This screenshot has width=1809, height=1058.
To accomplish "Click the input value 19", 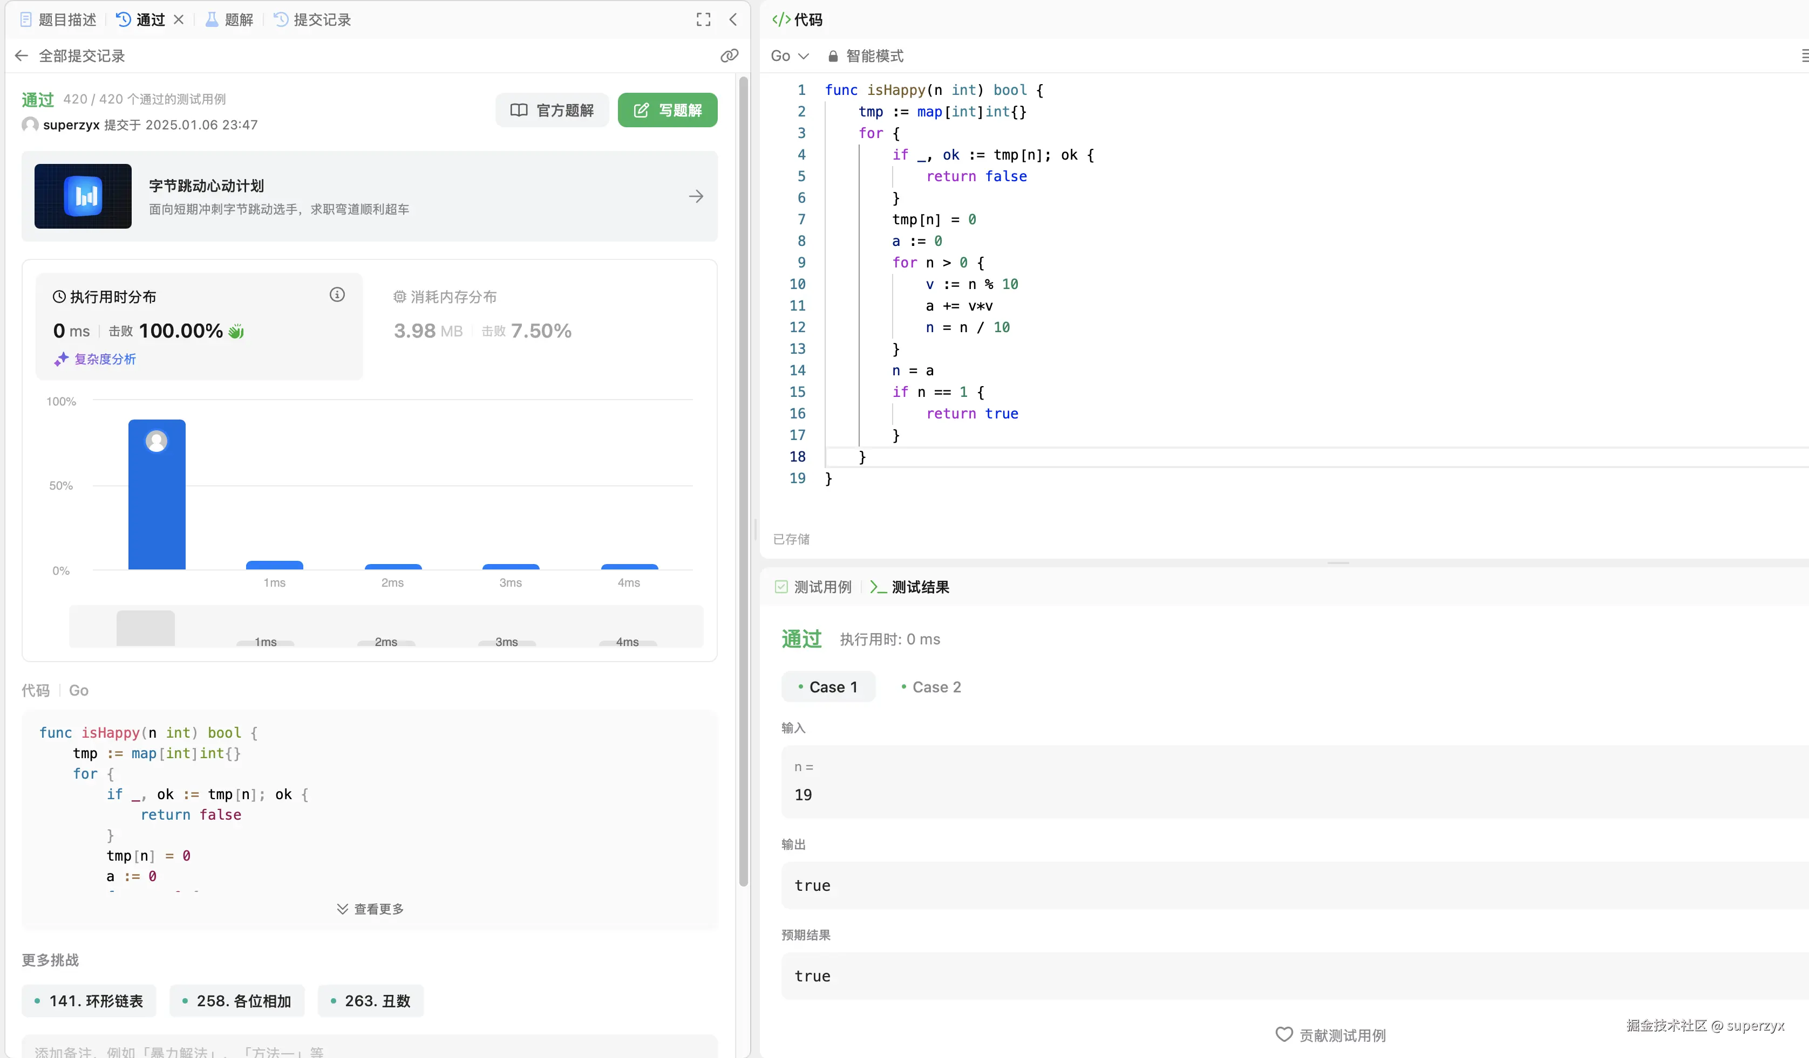I will tap(803, 795).
